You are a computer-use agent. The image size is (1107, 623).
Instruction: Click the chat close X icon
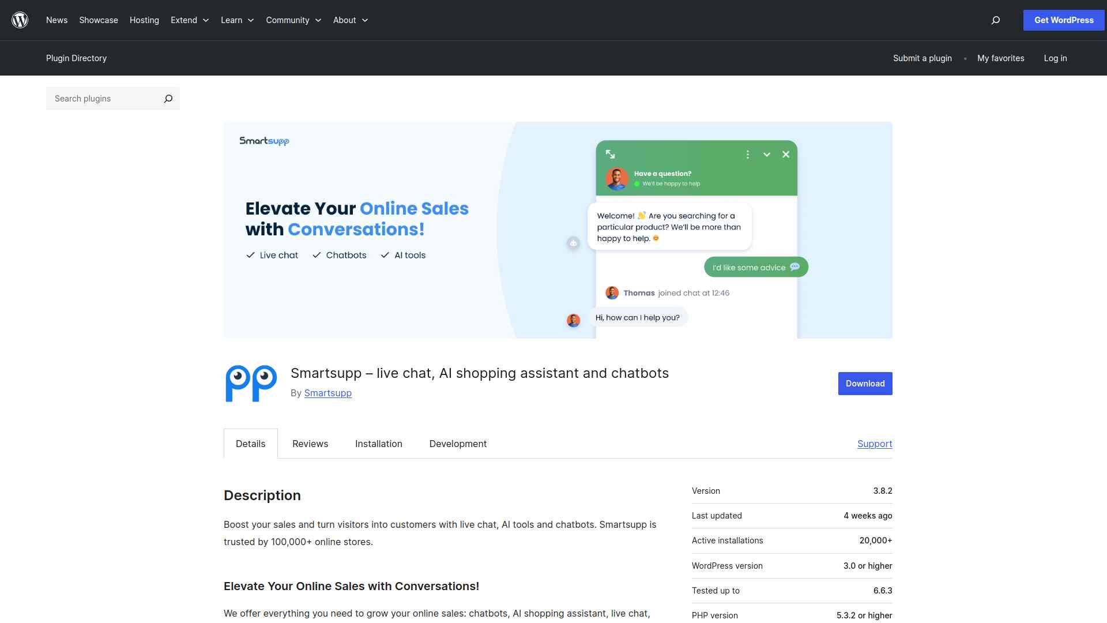point(785,155)
